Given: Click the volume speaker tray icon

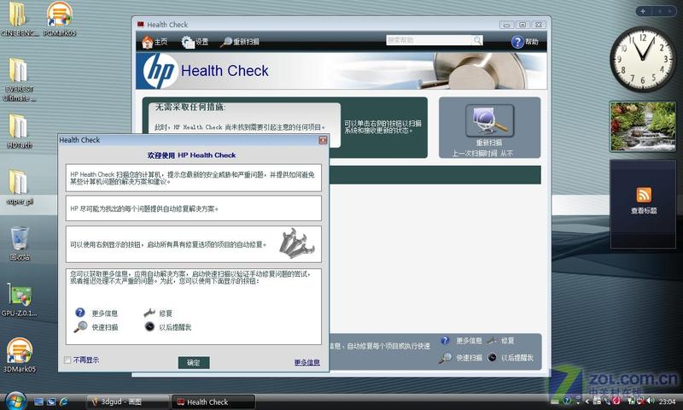Looking at the screenshot, I should point(651,401).
